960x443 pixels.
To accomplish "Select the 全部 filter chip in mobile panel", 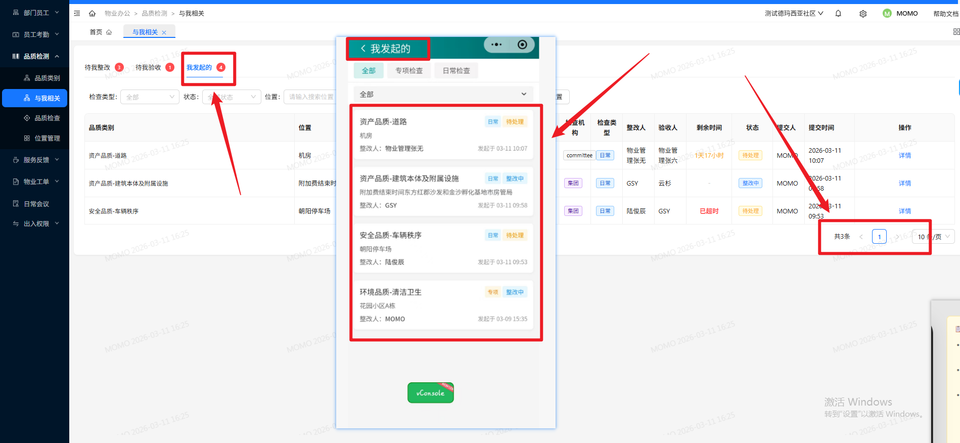I will (x=369, y=71).
